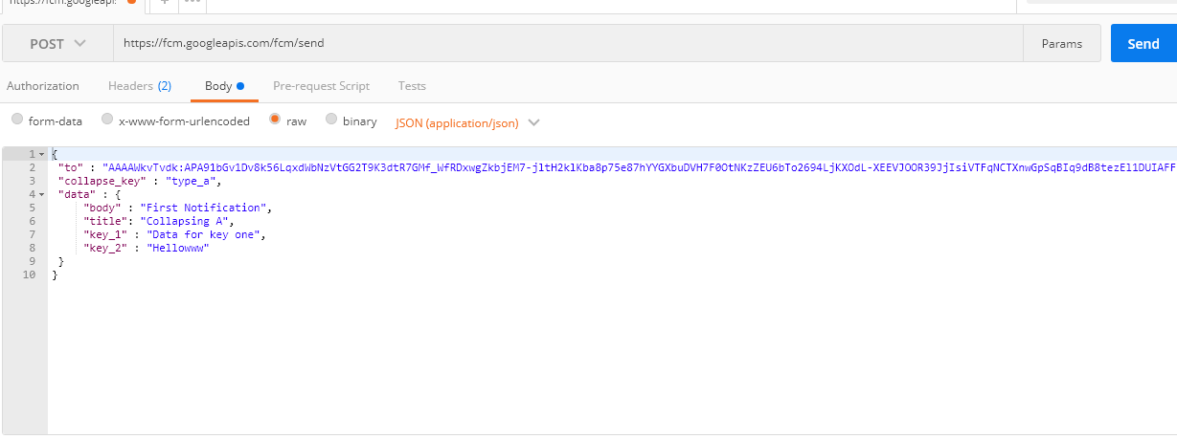This screenshot has width=1177, height=439.
Task: Click the "title": "Collapsing A" line
Action: click(159, 221)
